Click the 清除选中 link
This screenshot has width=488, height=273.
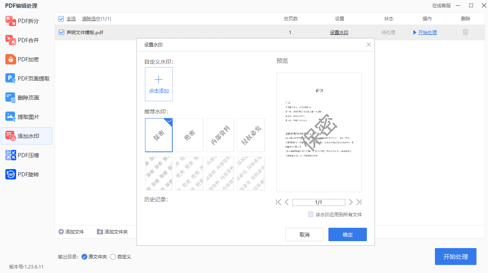(91, 19)
